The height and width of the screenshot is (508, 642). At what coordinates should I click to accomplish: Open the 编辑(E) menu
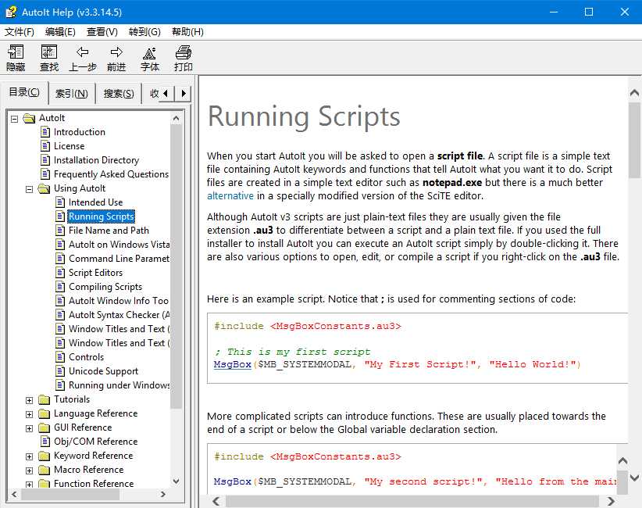60,32
